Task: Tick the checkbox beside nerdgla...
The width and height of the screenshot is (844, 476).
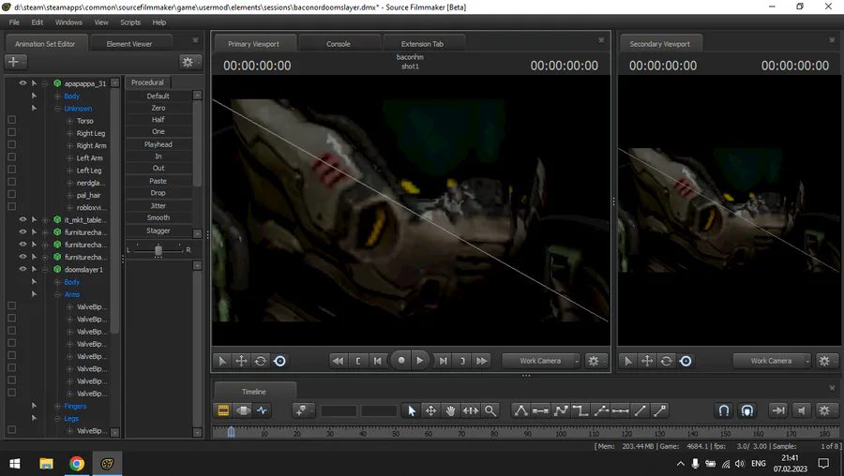Action: click(12, 182)
